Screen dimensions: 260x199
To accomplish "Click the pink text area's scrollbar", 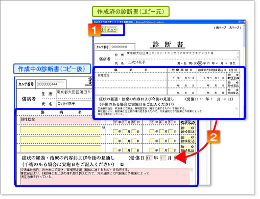I will pos(192,176).
